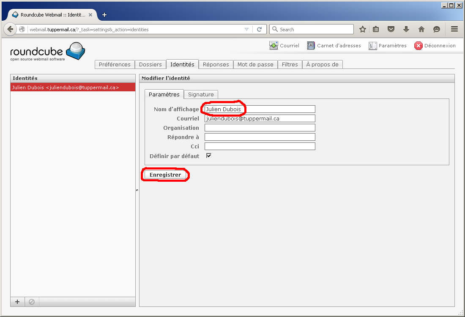Click the Paramètres settings icon
Image resolution: width=465 pixels, height=317 pixels.
(x=372, y=46)
